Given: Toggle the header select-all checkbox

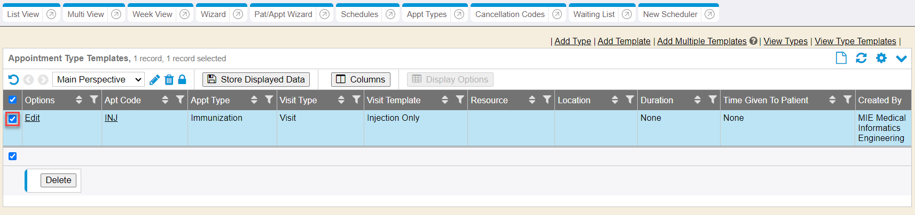Looking at the screenshot, I should (x=13, y=100).
